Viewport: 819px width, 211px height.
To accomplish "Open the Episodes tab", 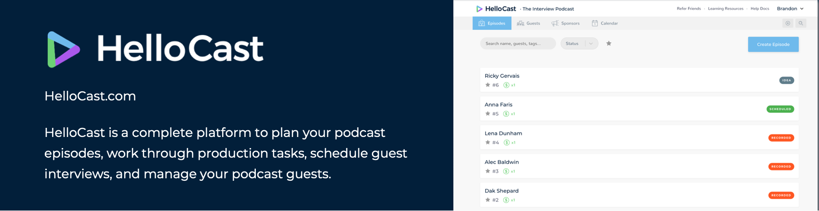I will coord(492,23).
